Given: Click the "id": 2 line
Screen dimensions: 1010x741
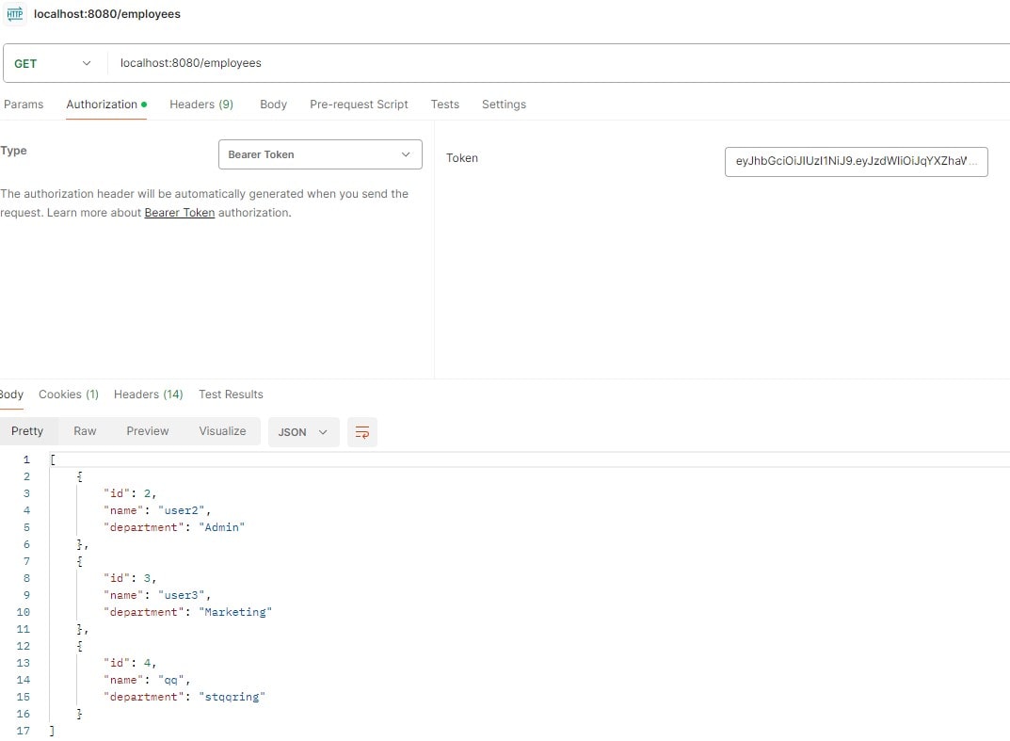Looking at the screenshot, I should 130,493.
